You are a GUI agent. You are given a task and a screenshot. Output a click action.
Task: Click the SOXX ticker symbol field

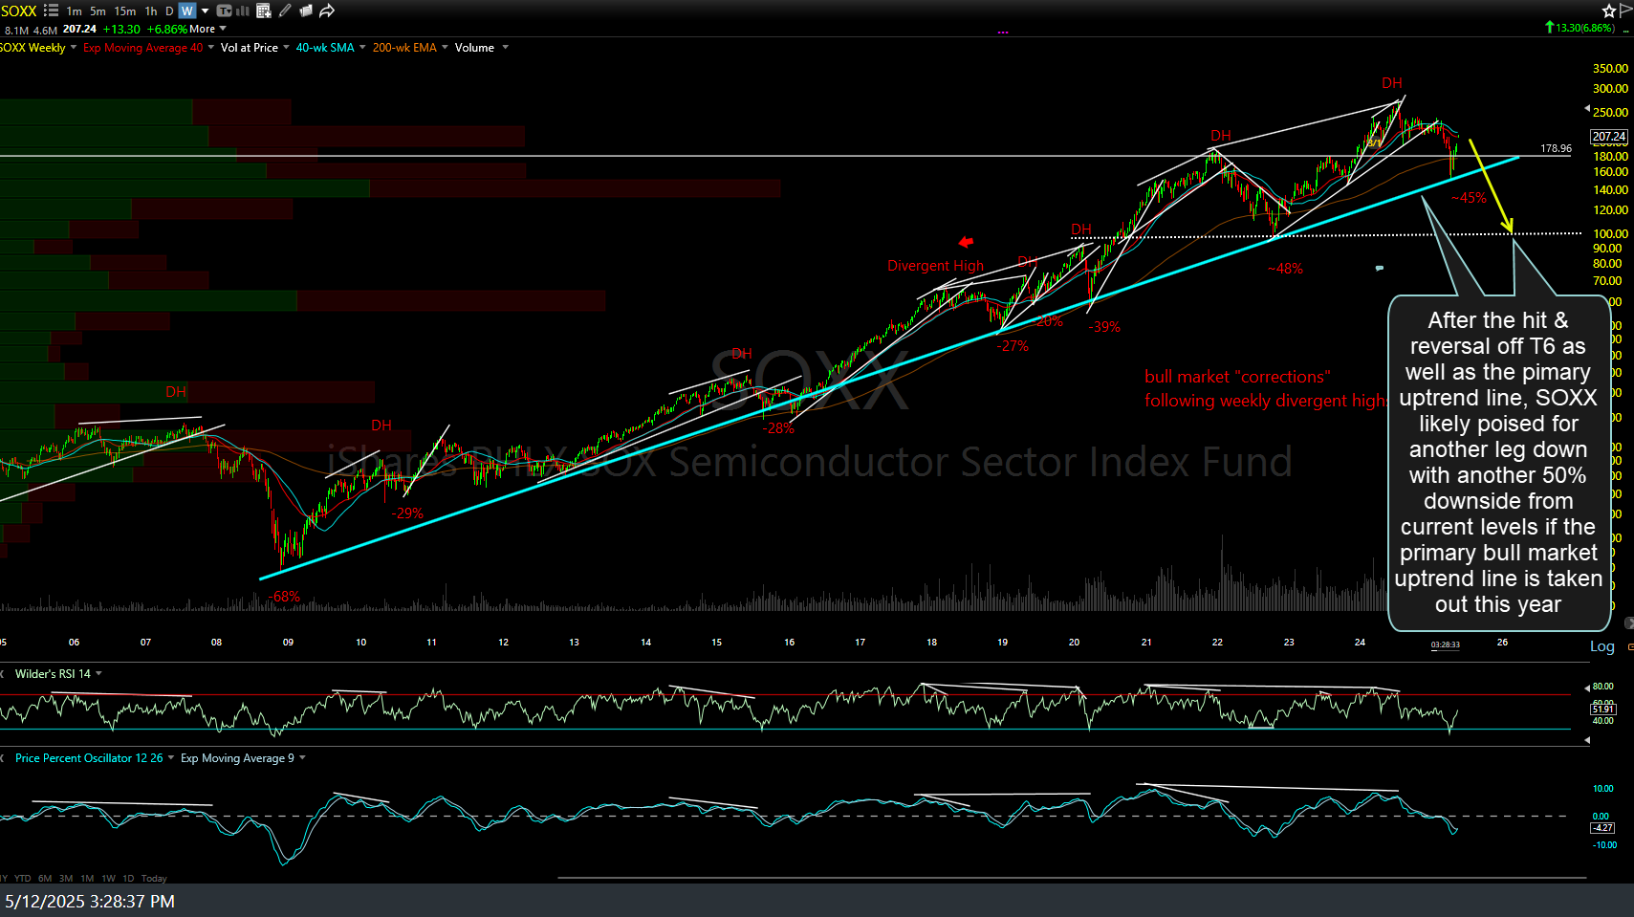(x=18, y=11)
